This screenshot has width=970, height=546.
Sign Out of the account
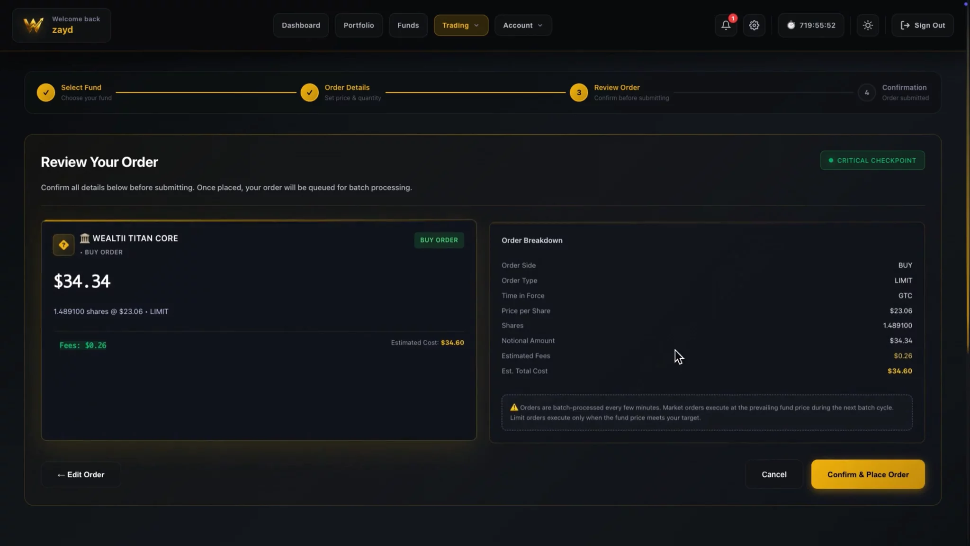point(923,25)
